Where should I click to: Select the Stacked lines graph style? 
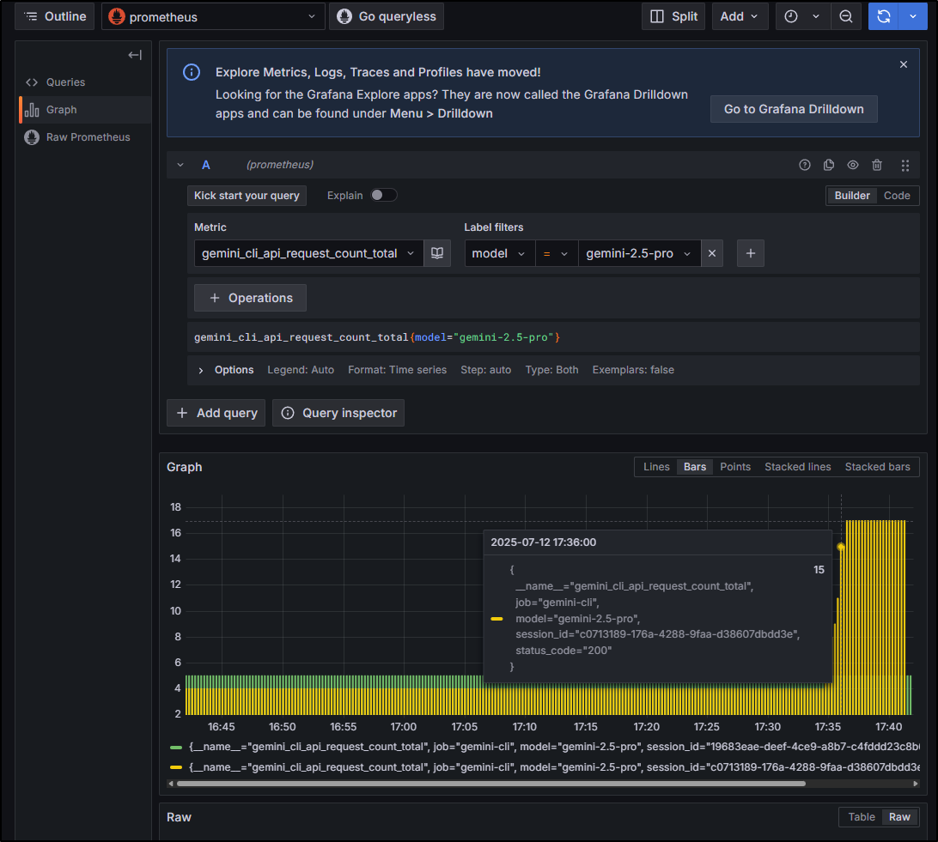pos(797,467)
